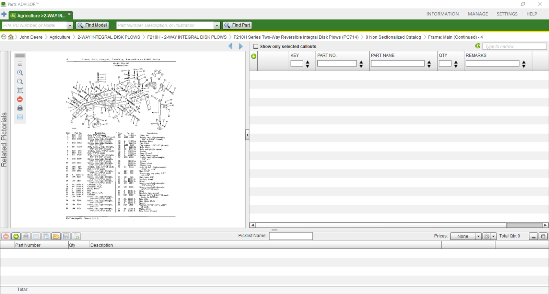Go to home via breadcrumb house icon
Image resolution: width=549 pixels, height=294 pixels.
coord(11,37)
